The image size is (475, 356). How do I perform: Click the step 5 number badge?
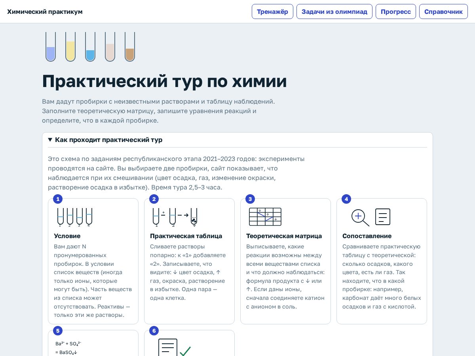[x=58, y=331]
